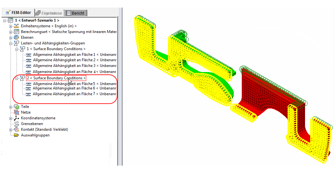Expand the Einheitensysteme node

pyautogui.click(x=10, y=26)
